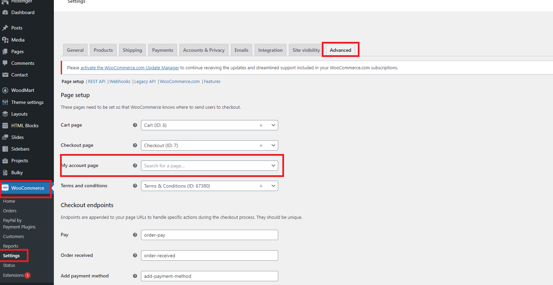The height and width of the screenshot is (285, 553).
Task: Go to the Integration tab
Action: (270, 50)
